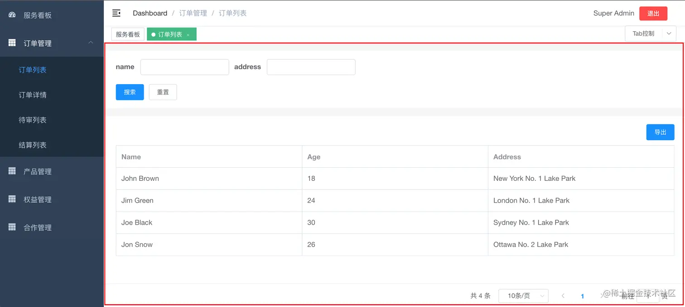This screenshot has height=307, width=685.
Task: Click the sidebar collapse hamburger icon
Action: click(116, 13)
